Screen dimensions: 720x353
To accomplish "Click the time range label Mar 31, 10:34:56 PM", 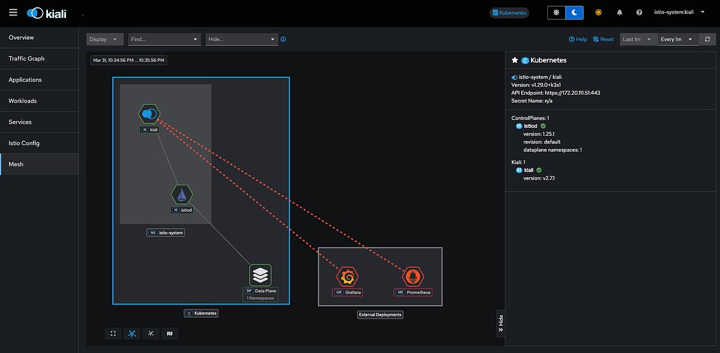I will point(128,60).
